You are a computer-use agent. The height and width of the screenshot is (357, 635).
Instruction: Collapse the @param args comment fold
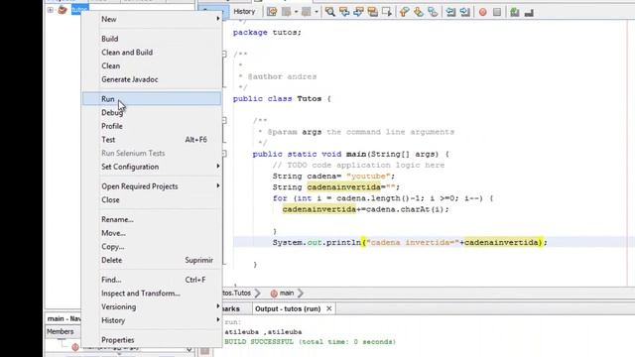pos(224,120)
